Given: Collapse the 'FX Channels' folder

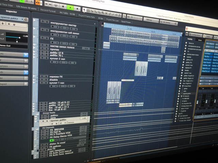Looking at the screenshot, I should [37, 129].
